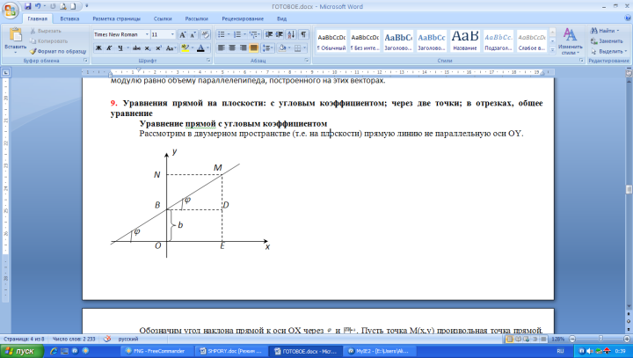Screen dimensions: 633x358
Task: Open Font (Шрифт) dialog launcher
Action: 208,60
